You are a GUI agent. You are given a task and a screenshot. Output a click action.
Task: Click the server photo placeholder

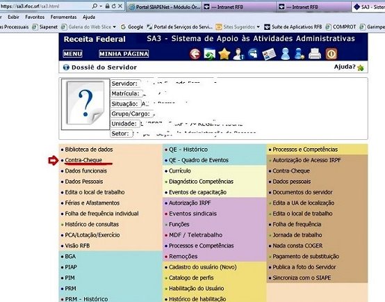(x=85, y=104)
